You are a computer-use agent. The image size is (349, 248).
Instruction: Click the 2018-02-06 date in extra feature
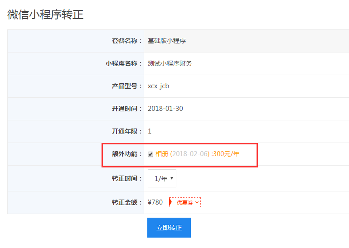click(189, 154)
